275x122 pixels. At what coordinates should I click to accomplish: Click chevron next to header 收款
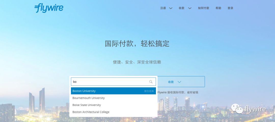190,8
